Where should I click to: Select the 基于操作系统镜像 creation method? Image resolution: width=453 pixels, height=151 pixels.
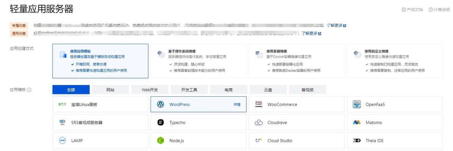pos(199,61)
